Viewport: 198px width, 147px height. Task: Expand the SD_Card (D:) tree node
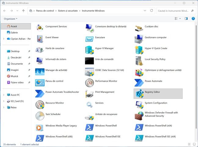[x=4, y=101]
